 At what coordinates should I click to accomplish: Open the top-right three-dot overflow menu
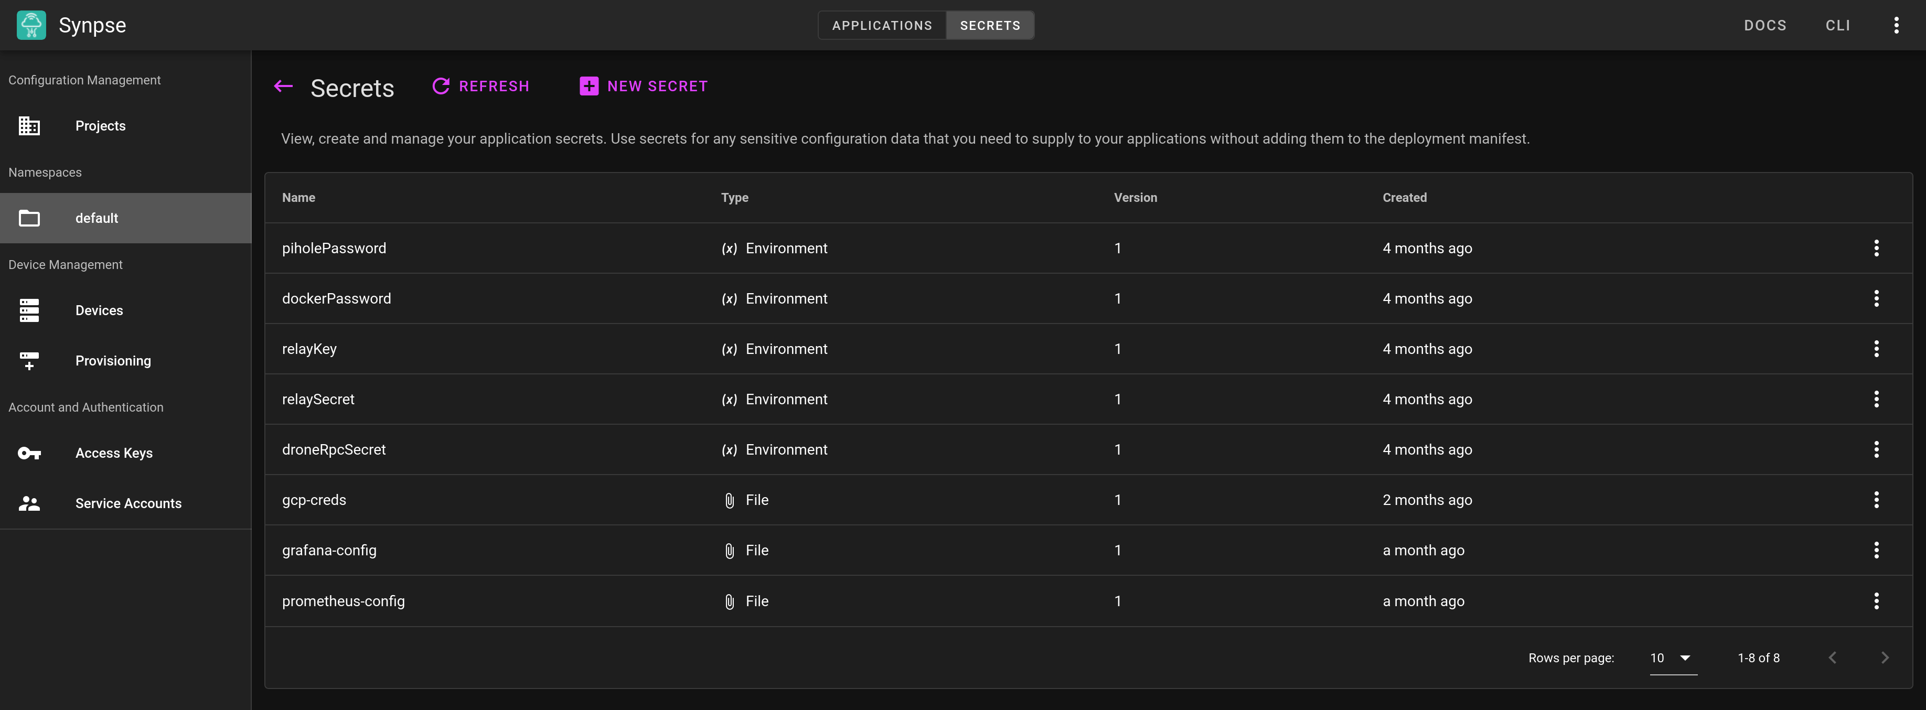click(1896, 25)
